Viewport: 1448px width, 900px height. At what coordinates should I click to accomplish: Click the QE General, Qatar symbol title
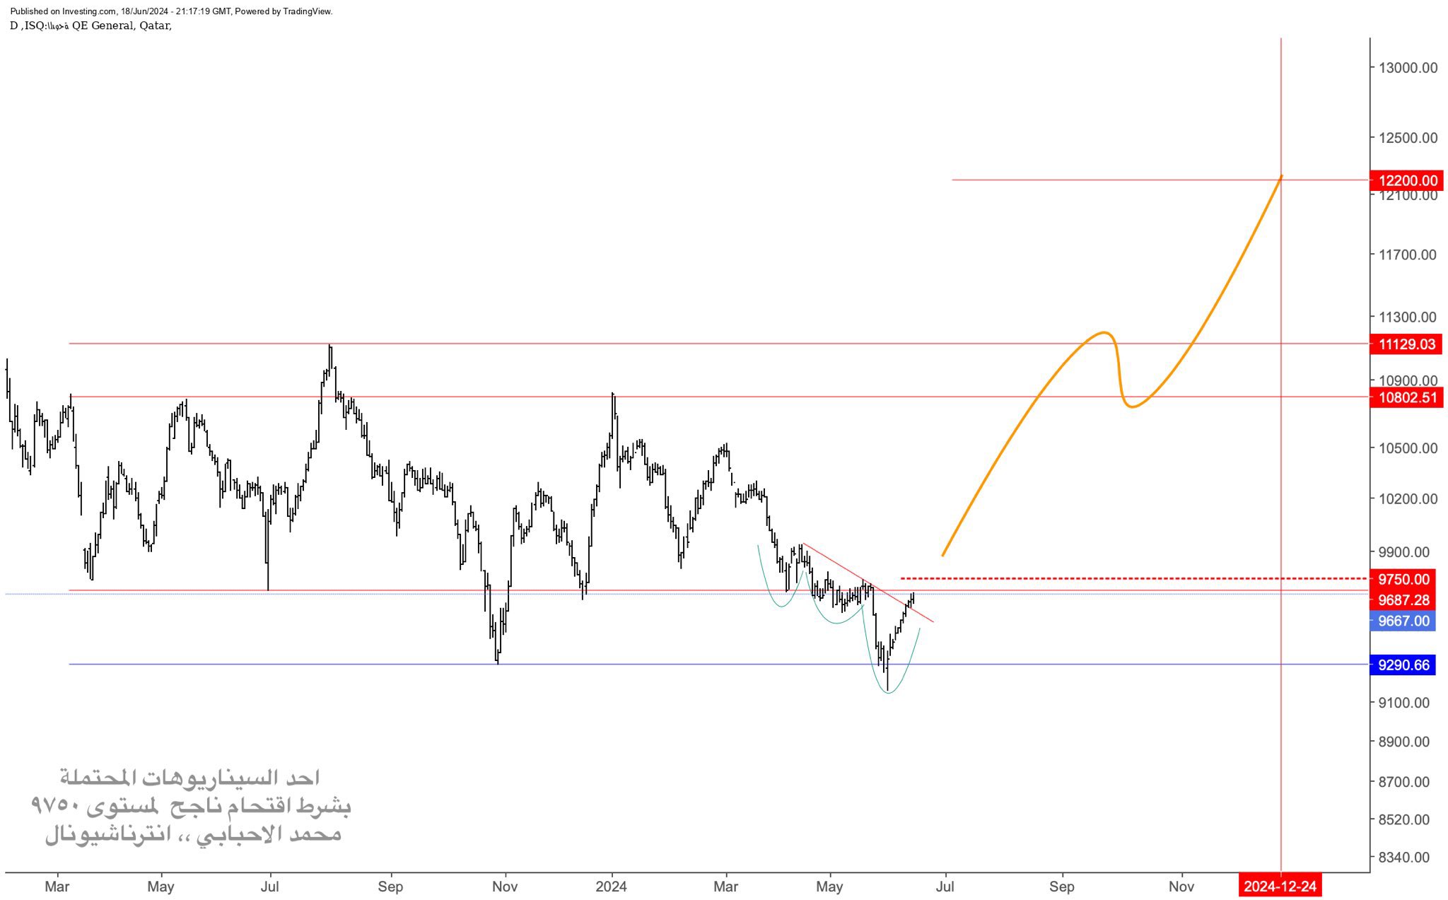click(x=121, y=25)
